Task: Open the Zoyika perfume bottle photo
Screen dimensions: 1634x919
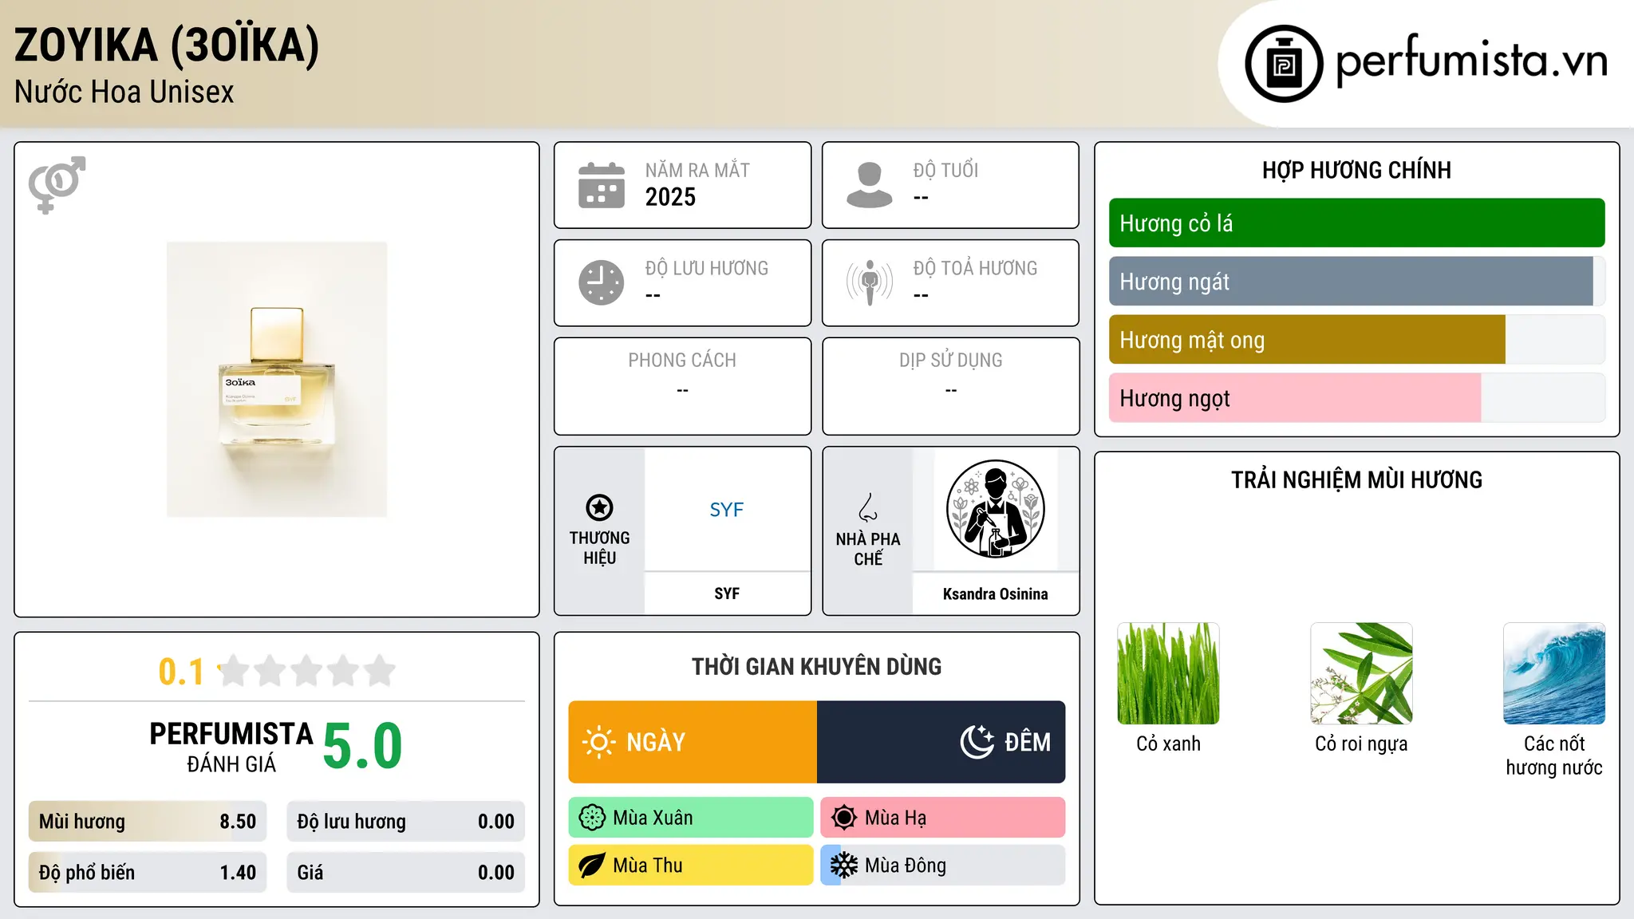Action: click(277, 380)
